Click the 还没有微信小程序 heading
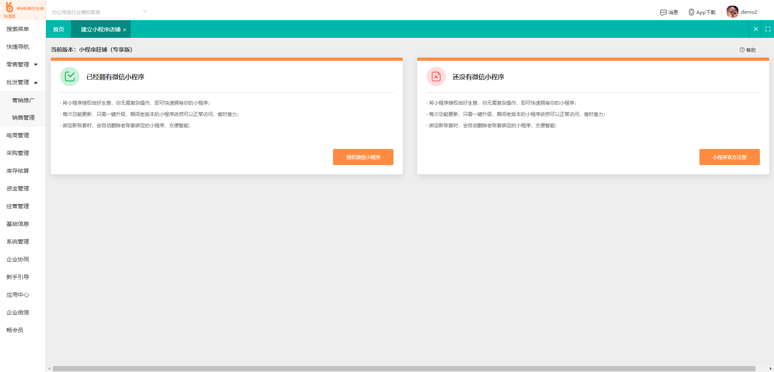 click(479, 77)
